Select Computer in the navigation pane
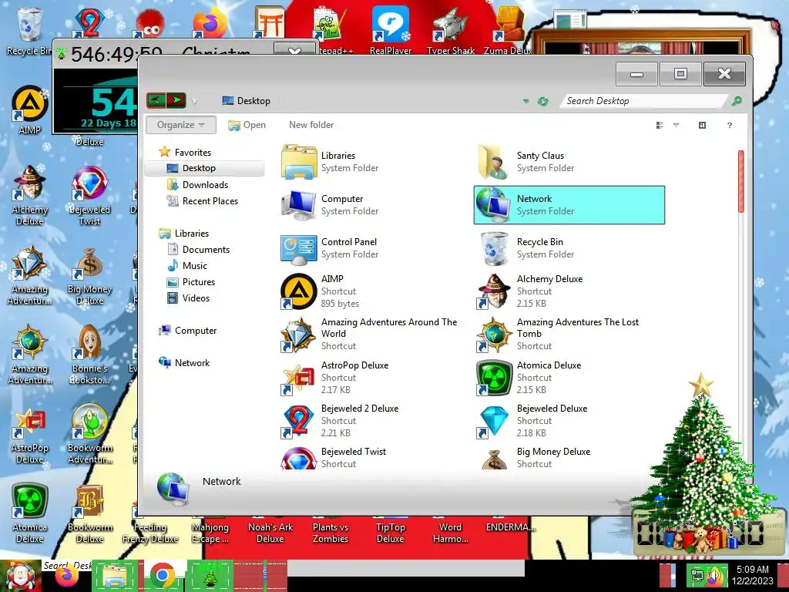This screenshot has width=789, height=592. pos(188,330)
